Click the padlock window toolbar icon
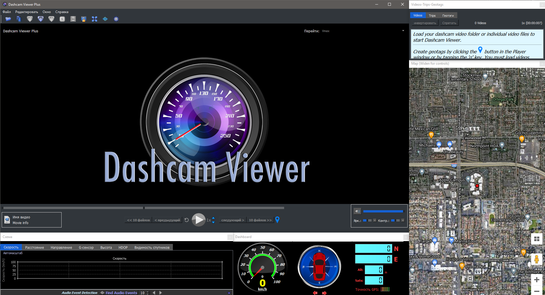This screenshot has width=545, height=295. [x=83, y=19]
